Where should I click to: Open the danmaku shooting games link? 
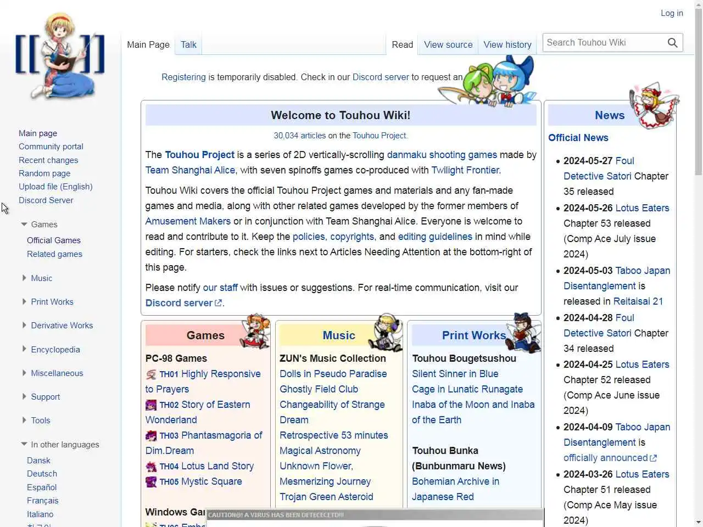click(442, 155)
